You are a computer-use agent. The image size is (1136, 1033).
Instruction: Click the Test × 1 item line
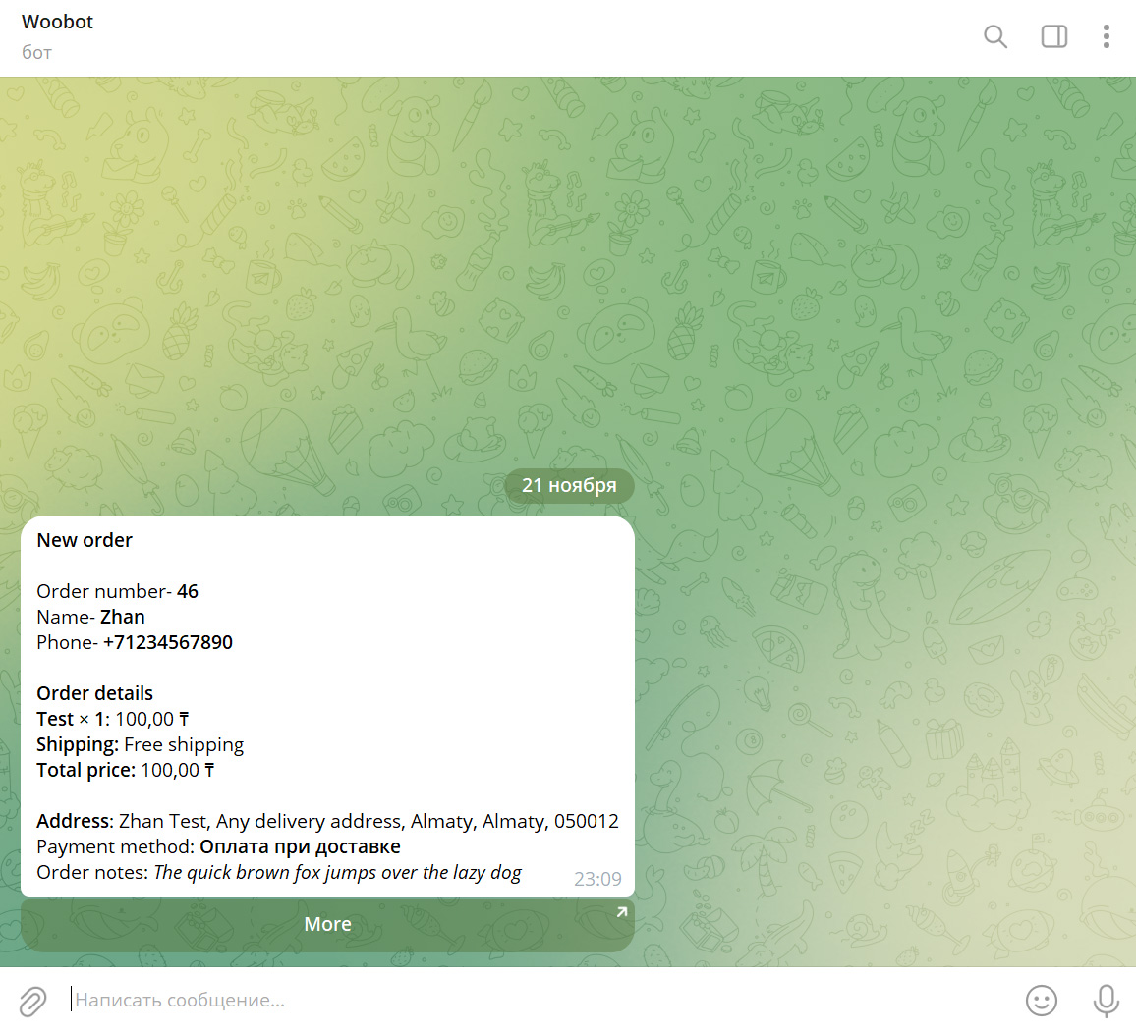pos(113,719)
